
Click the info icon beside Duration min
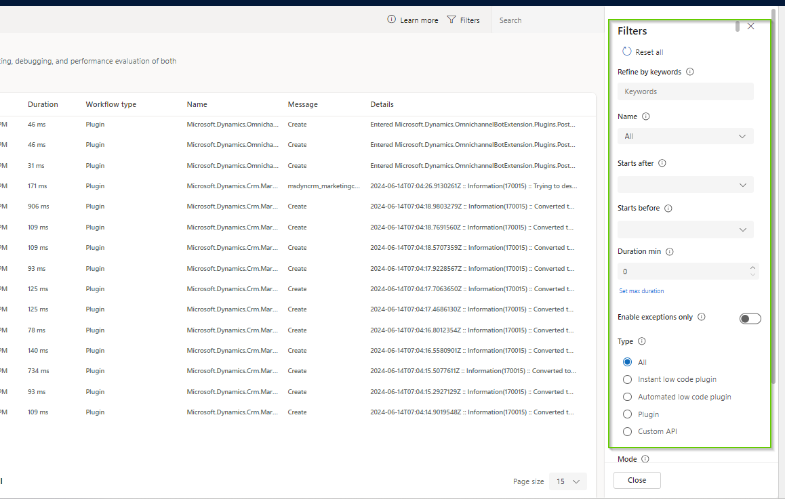click(x=669, y=251)
